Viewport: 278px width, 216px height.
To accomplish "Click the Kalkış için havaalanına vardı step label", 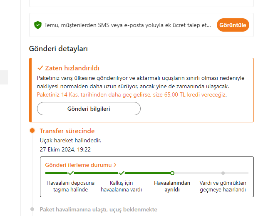I will (x=121, y=186).
